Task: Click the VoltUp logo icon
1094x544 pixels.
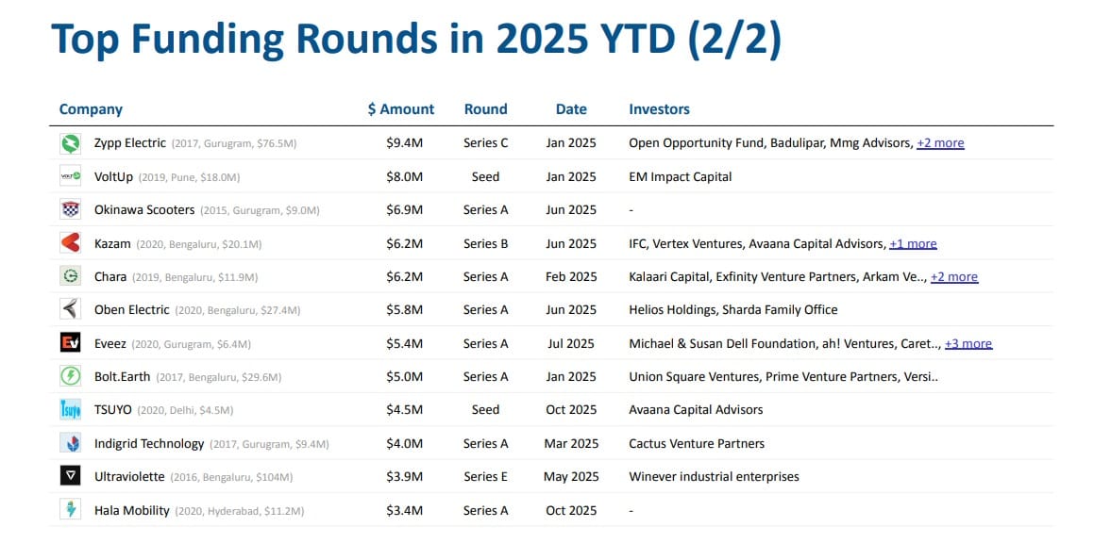Action: tap(70, 176)
